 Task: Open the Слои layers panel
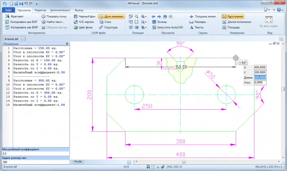[x=105, y=22]
